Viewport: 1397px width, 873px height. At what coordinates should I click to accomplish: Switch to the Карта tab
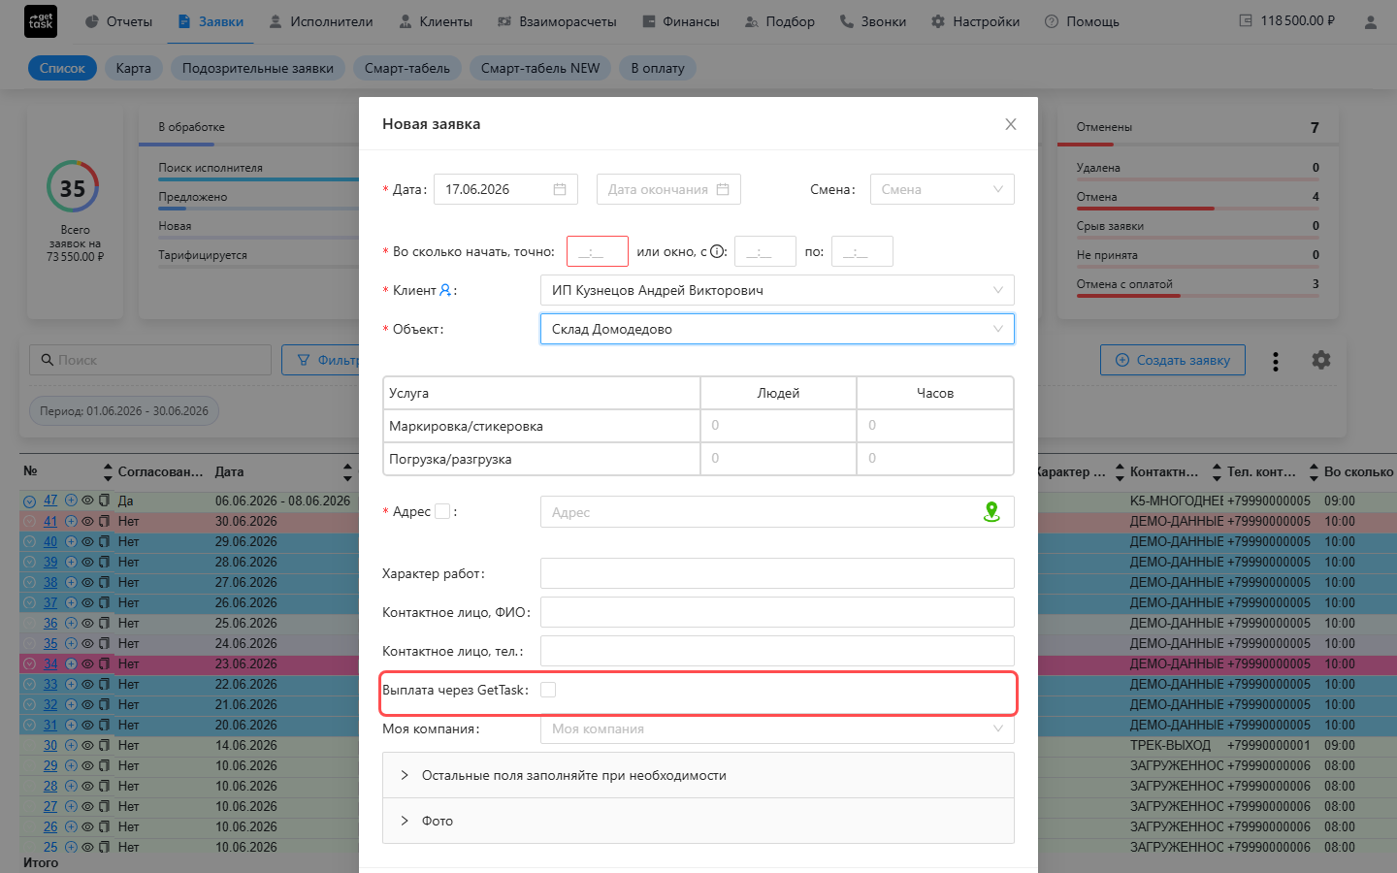click(x=133, y=68)
